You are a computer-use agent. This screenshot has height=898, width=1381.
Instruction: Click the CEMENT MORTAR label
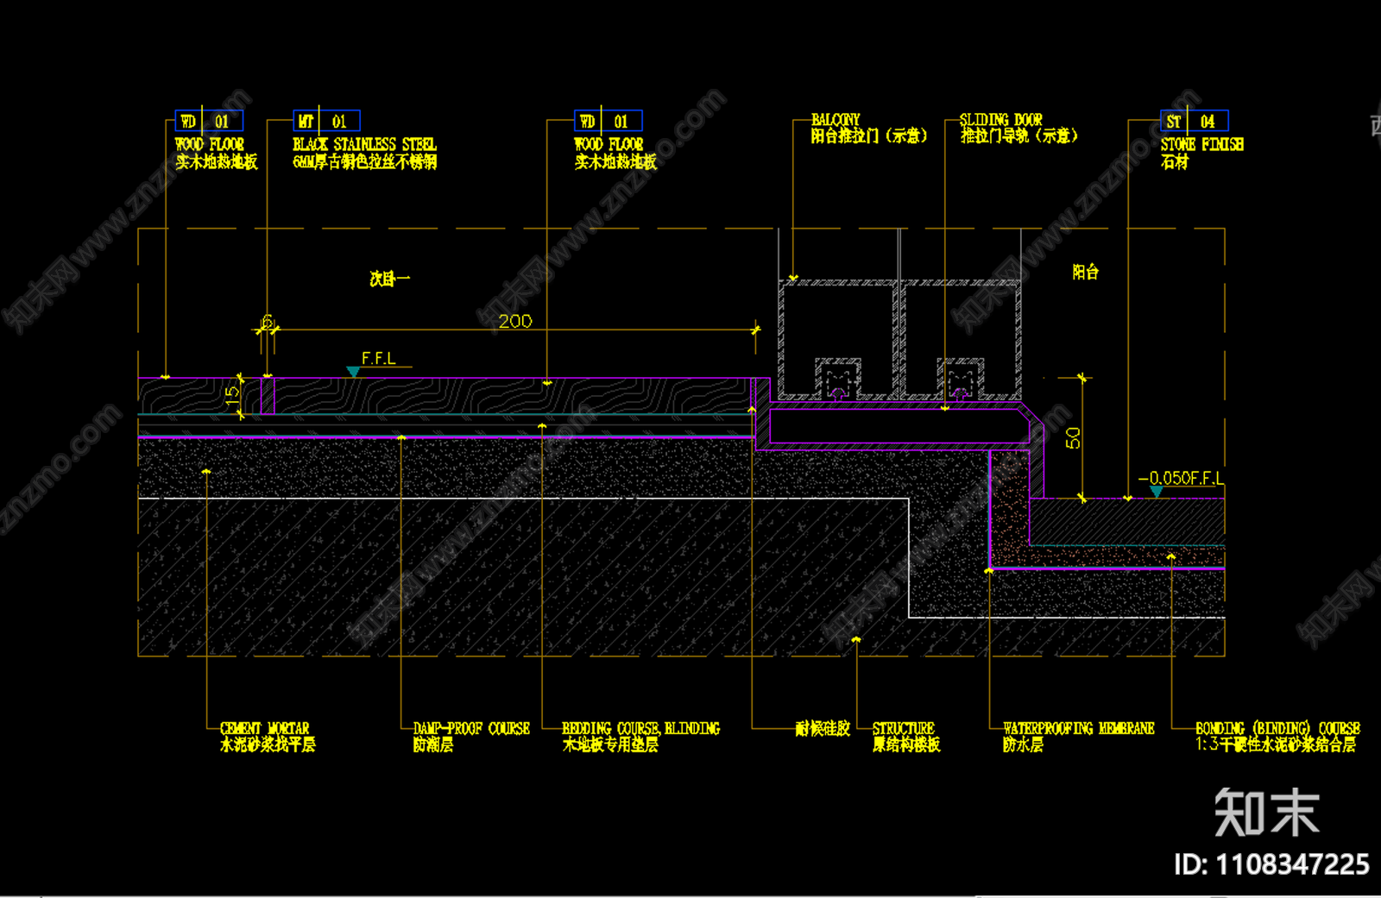[x=264, y=729]
